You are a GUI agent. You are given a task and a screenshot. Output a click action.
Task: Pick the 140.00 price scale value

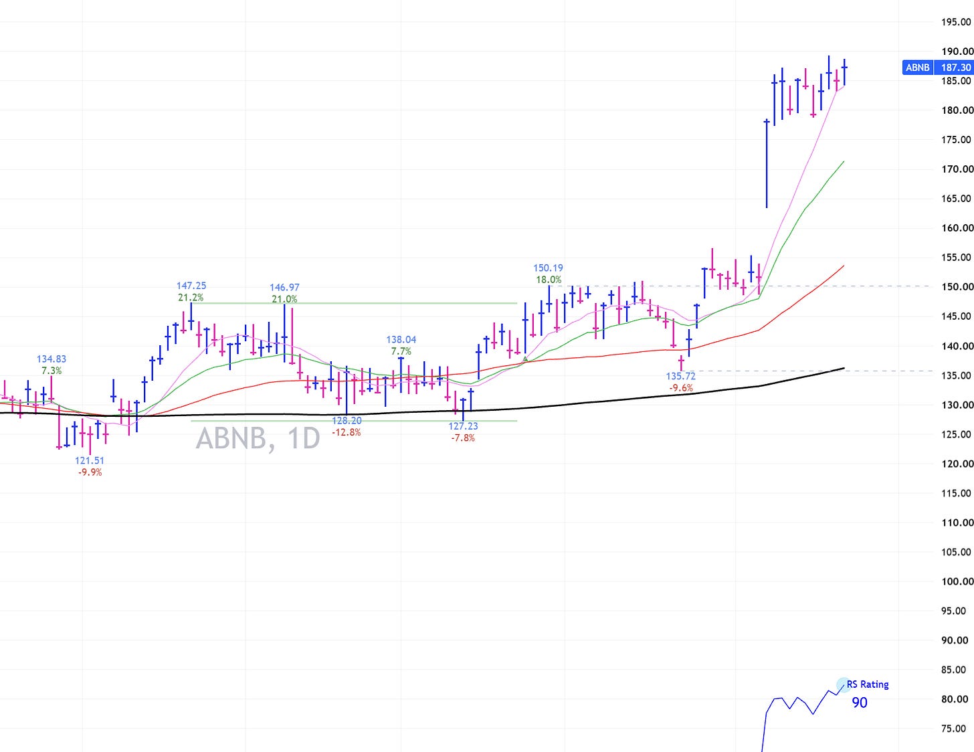point(957,346)
